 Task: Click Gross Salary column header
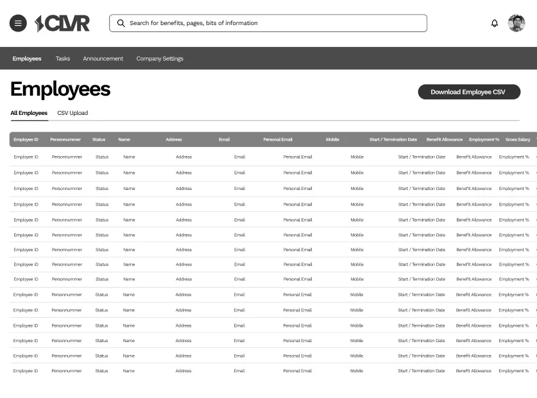pos(518,139)
